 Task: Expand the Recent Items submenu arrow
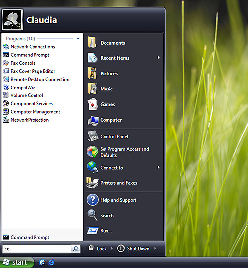(x=159, y=58)
